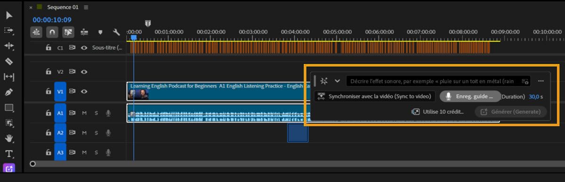This screenshot has height=182, width=565.
Task: Toggle sync lock on track V1
Action: [73, 92]
